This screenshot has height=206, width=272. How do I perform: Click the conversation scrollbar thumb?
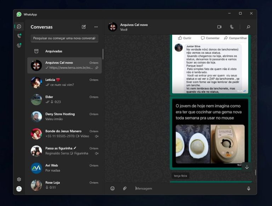[255, 172]
